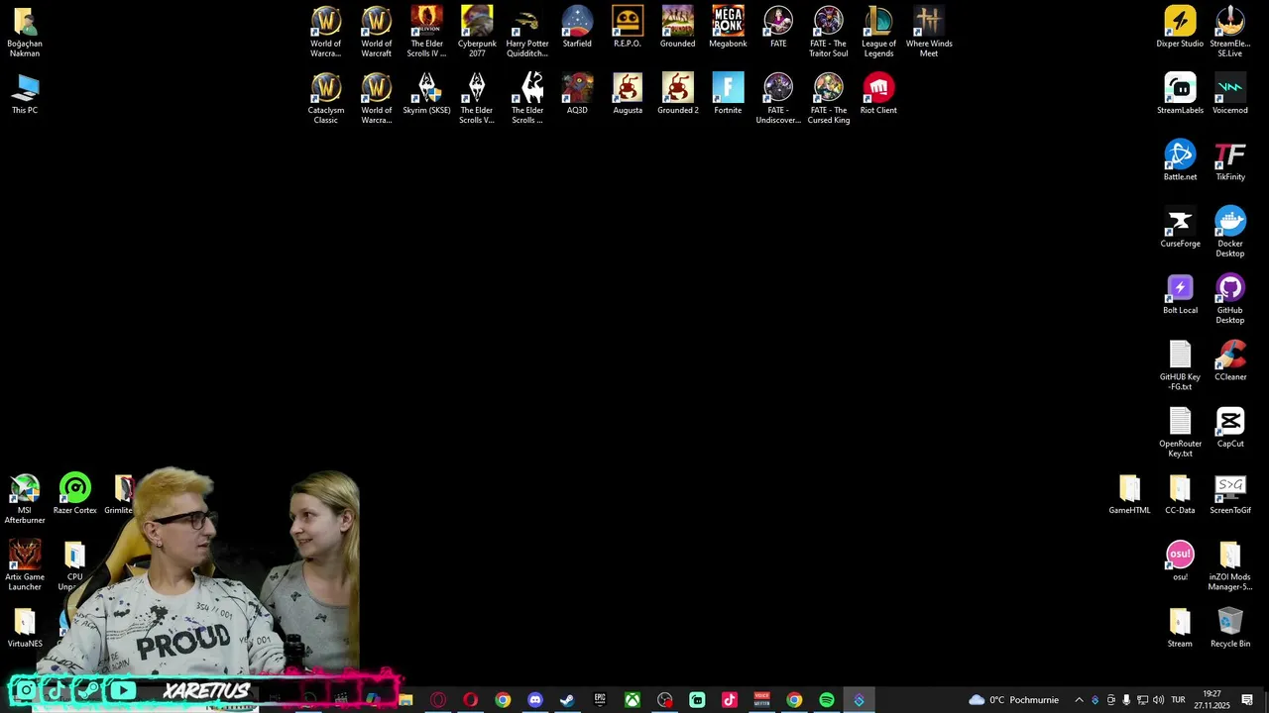Open the TikTok taskbar icon
This screenshot has height=713, width=1269.
tap(730, 700)
